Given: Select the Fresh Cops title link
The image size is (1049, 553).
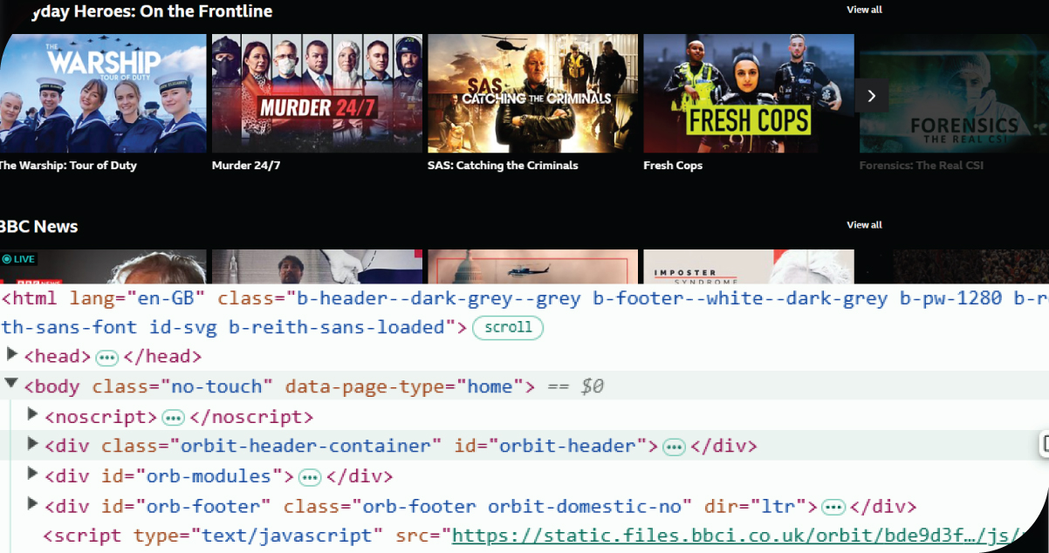Looking at the screenshot, I should click(x=673, y=166).
